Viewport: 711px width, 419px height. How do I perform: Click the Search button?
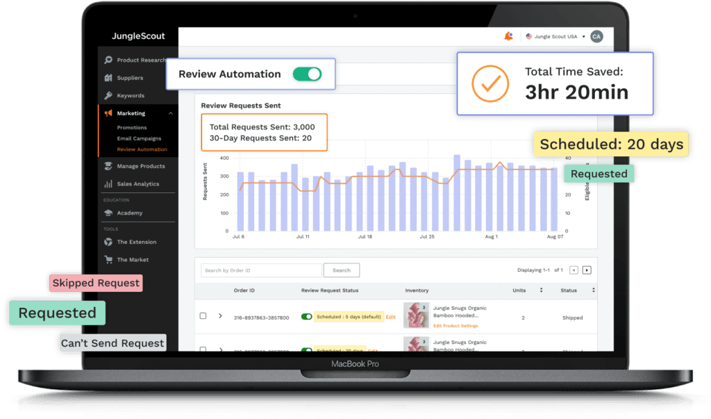click(x=342, y=270)
